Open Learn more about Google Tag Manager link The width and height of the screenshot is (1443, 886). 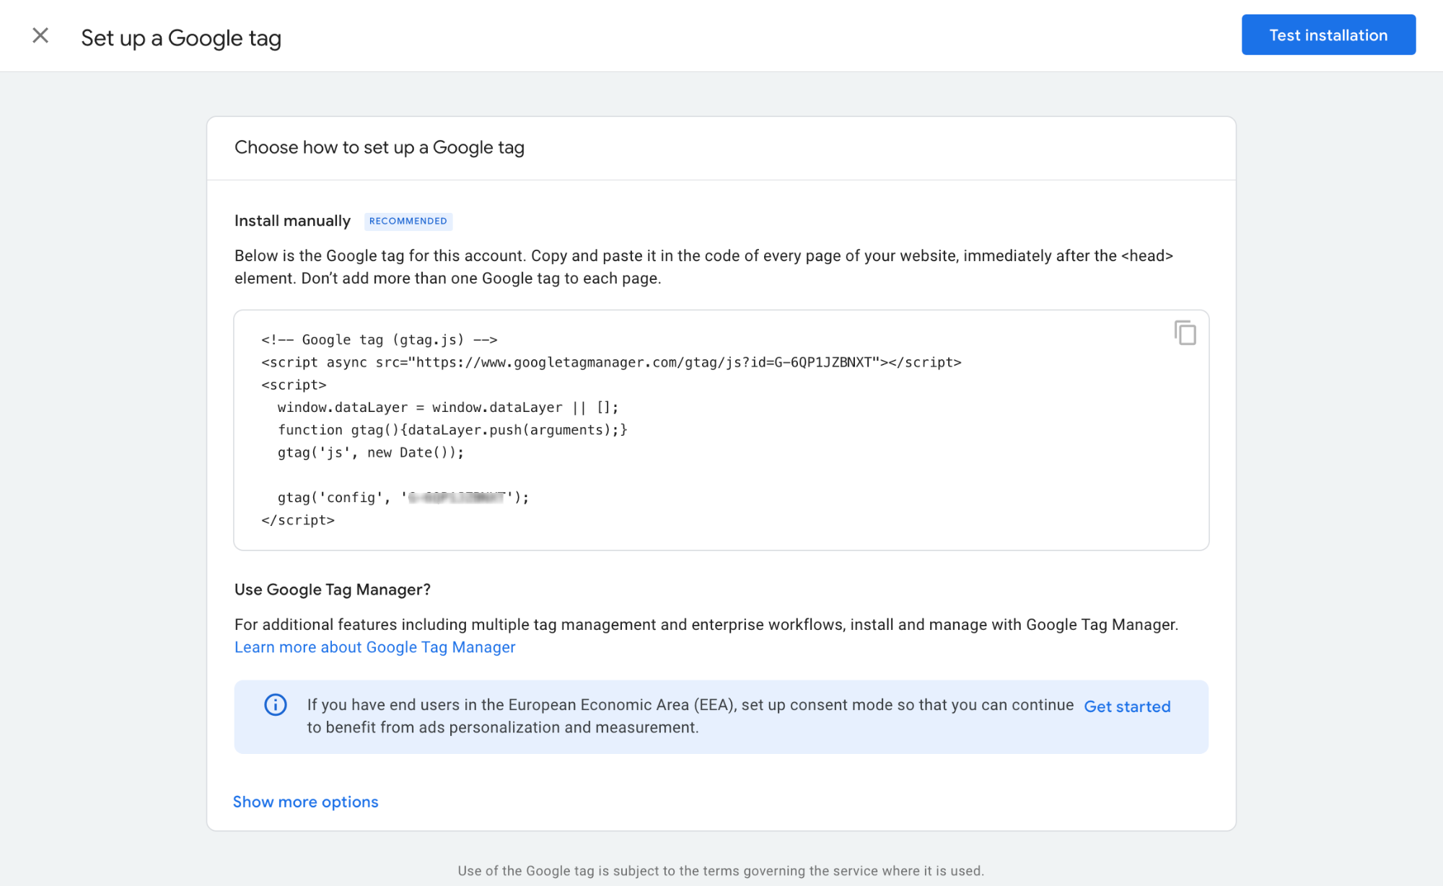tap(375, 647)
